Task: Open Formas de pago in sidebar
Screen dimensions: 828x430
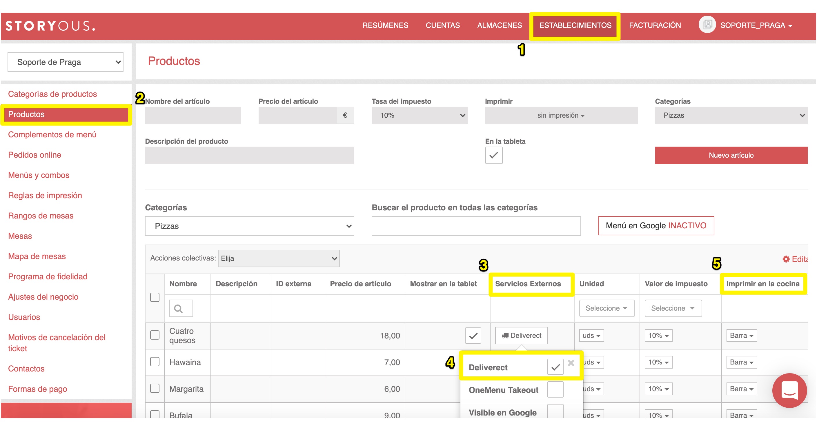Action: (38, 389)
